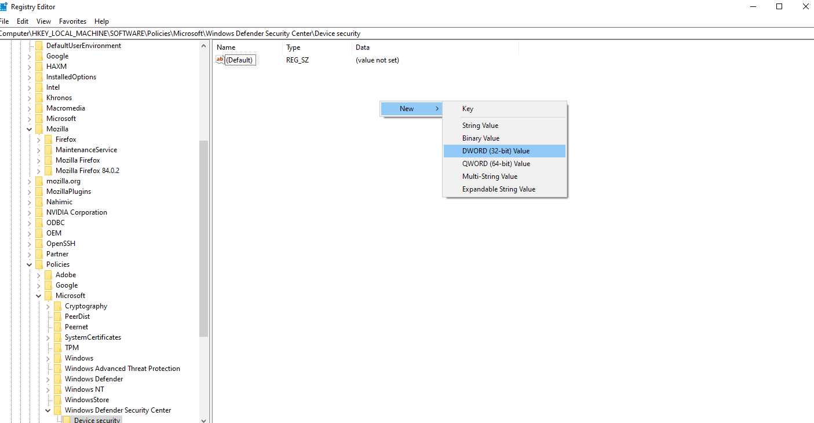This screenshot has width=814, height=423.
Task: Click the Windows NT folder icon
Action: 57,389
